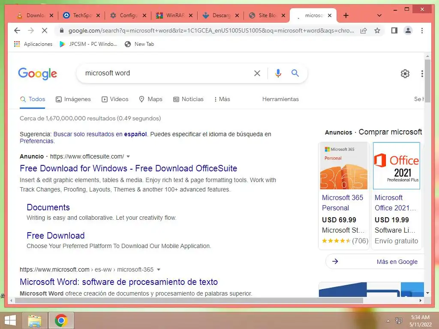The width and height of the screenshot is (439, 329).
Task: Open File Explorer from taskbar
Action: [34, 320]
